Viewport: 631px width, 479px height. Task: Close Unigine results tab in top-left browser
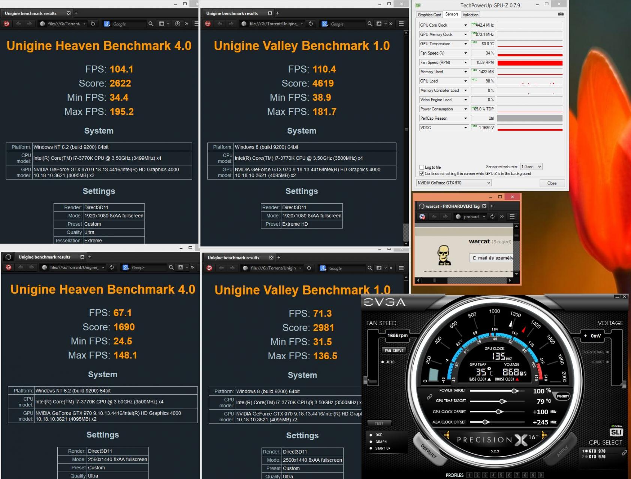(x=69, y=13)
